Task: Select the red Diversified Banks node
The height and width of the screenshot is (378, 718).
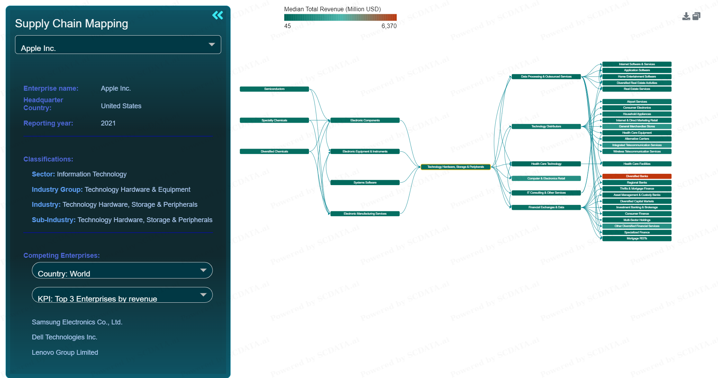Action: [637, 176]
